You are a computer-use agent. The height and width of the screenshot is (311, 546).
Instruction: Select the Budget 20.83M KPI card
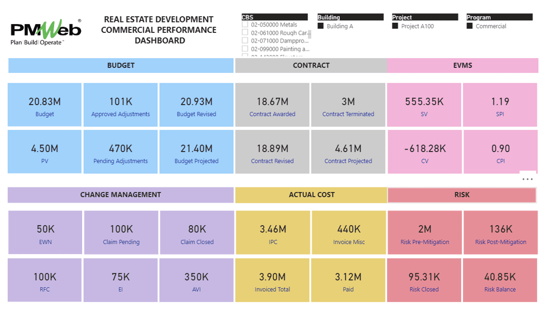[x=44, y=104]
